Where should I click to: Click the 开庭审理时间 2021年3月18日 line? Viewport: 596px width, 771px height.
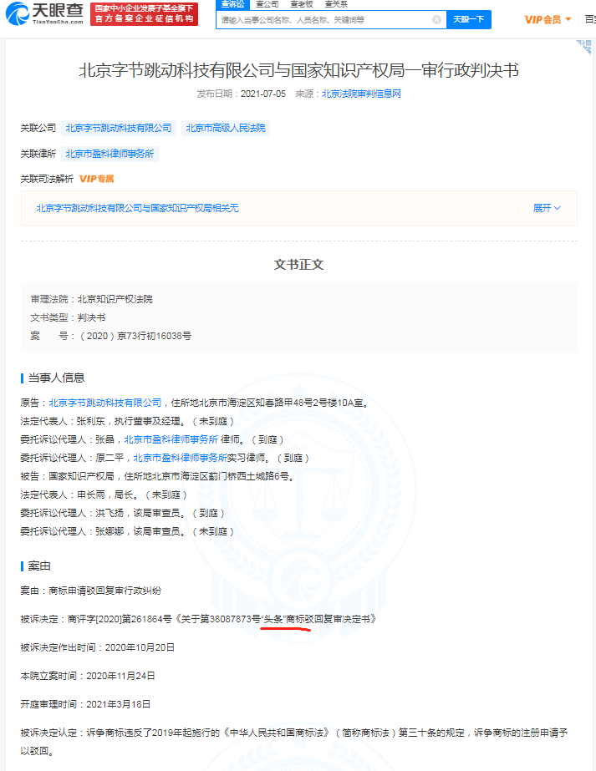85,705
